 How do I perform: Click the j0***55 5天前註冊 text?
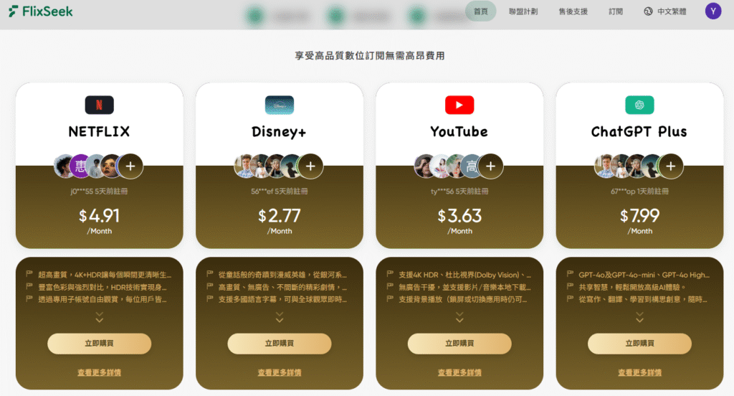click(99, 192)
